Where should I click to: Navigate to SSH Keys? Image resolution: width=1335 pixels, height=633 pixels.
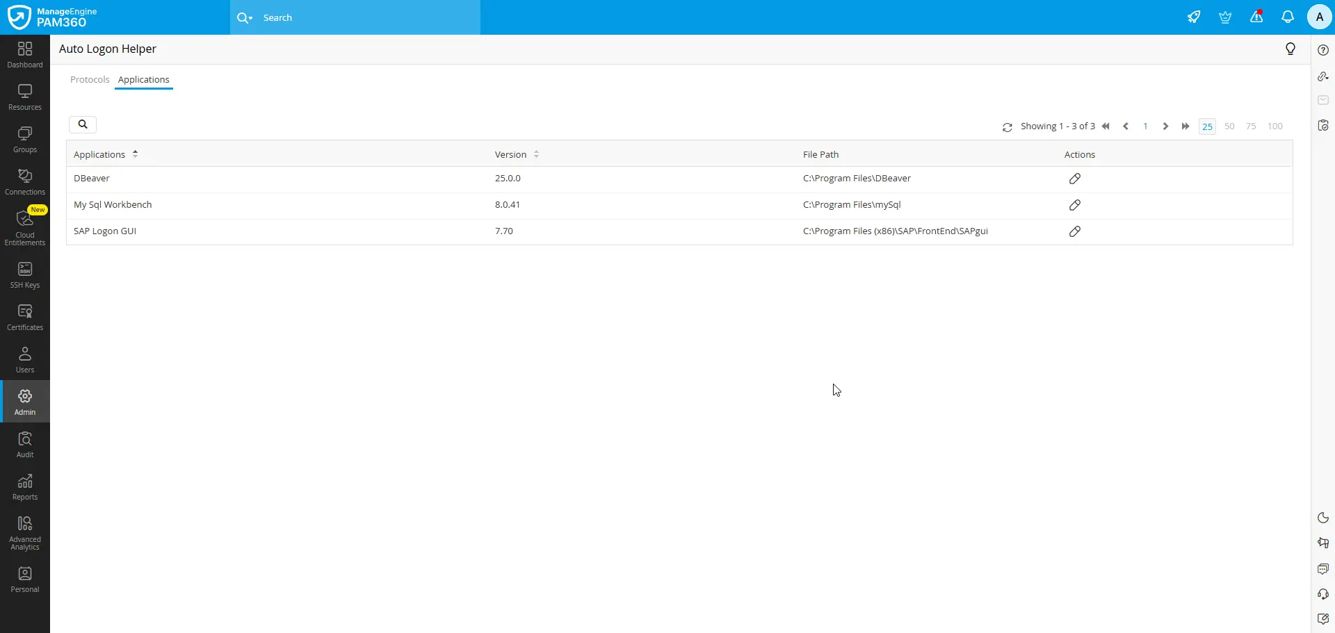click(x=24, y=273)
